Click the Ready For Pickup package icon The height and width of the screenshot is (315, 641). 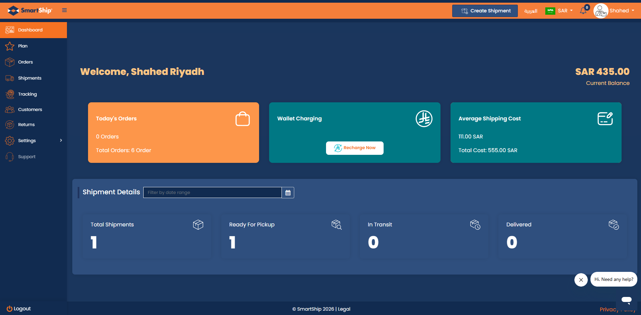[x=336, y=225]
